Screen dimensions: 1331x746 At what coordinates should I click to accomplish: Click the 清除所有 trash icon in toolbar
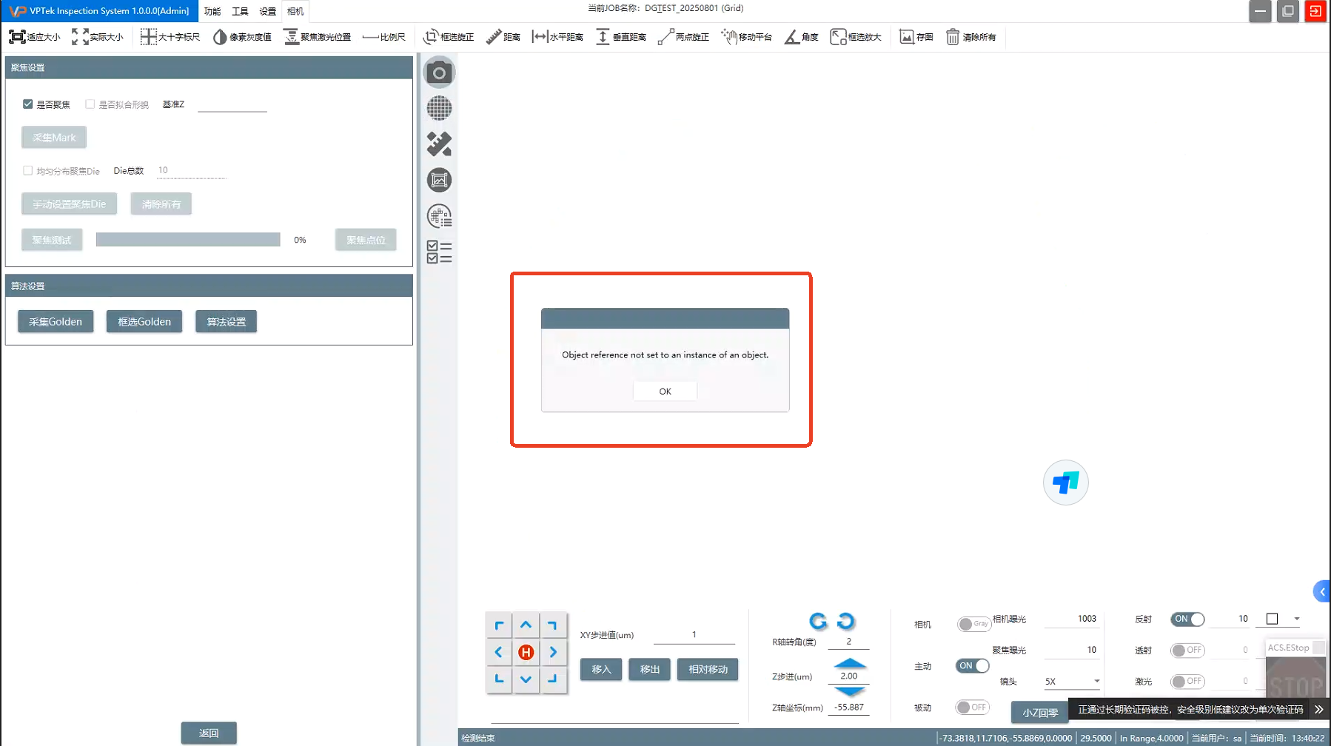coord(970,37)
